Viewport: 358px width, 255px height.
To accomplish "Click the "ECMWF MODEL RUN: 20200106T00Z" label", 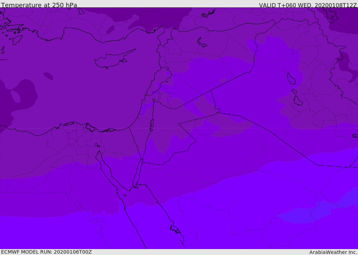I will [x=46, y=252].
